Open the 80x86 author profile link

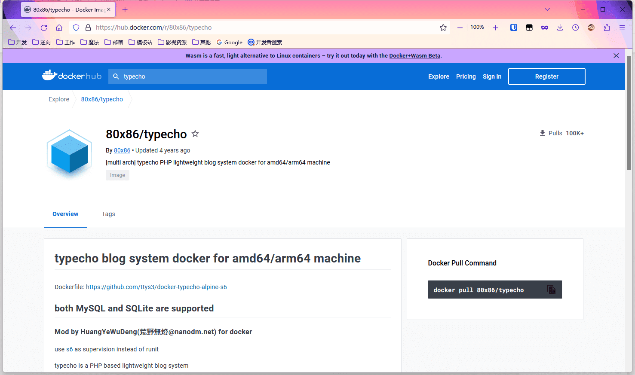tap(122, 150)
